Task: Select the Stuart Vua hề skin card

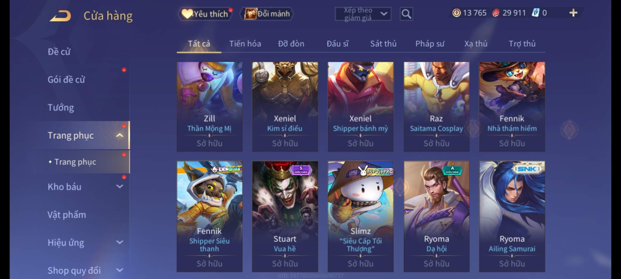Action: coord(285,216)
